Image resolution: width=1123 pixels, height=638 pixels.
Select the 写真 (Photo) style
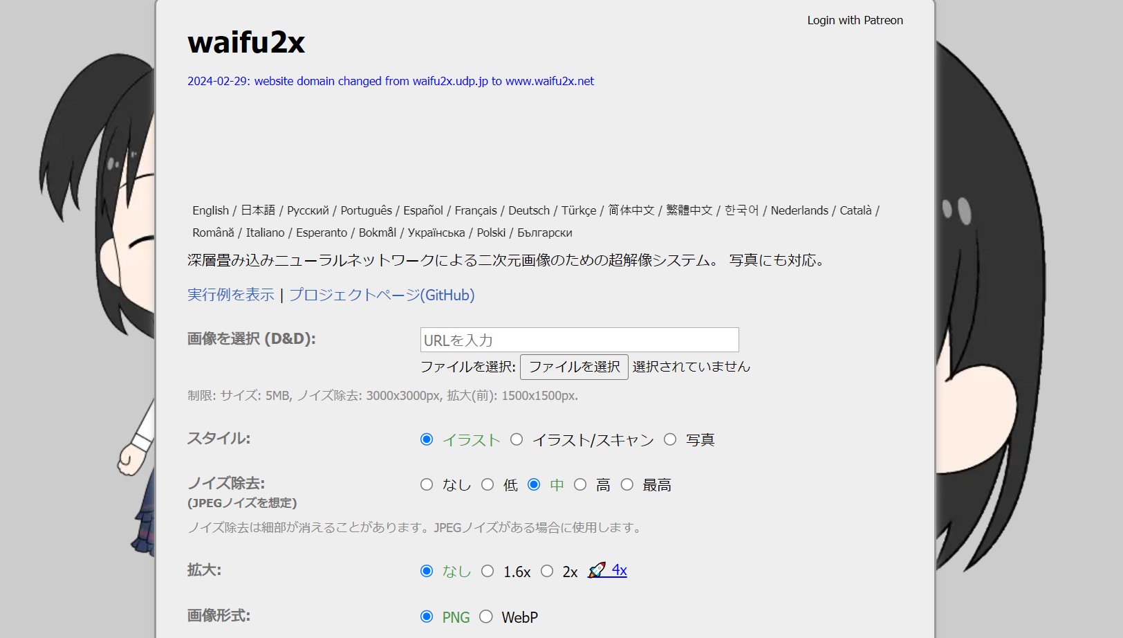tap(669, 439)
